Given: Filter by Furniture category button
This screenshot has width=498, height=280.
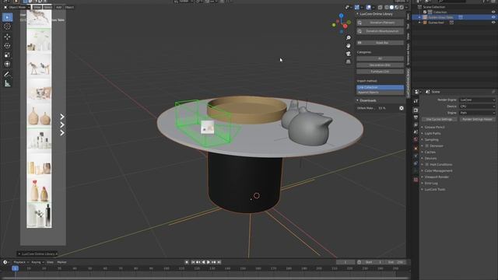Looking at the screenshot, I should pos(380,72).
